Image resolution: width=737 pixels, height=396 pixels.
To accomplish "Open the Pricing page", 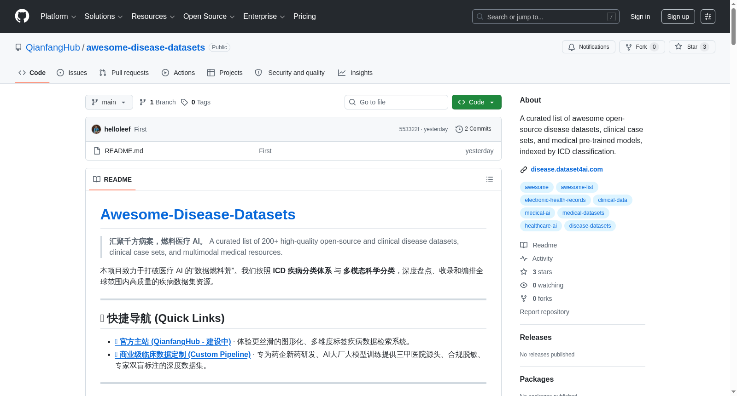I will point(304,17).
